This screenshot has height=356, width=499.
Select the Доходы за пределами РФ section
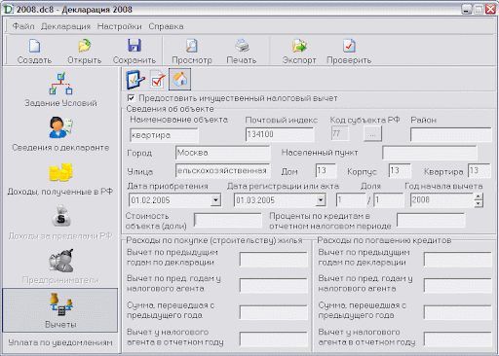click(60, 223)
